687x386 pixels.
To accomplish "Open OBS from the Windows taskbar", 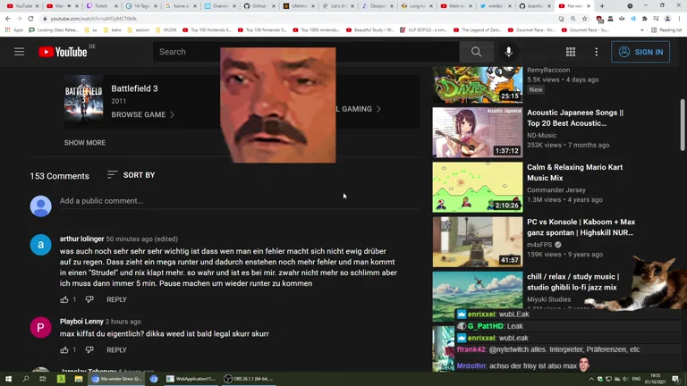I will coord(252,379).
